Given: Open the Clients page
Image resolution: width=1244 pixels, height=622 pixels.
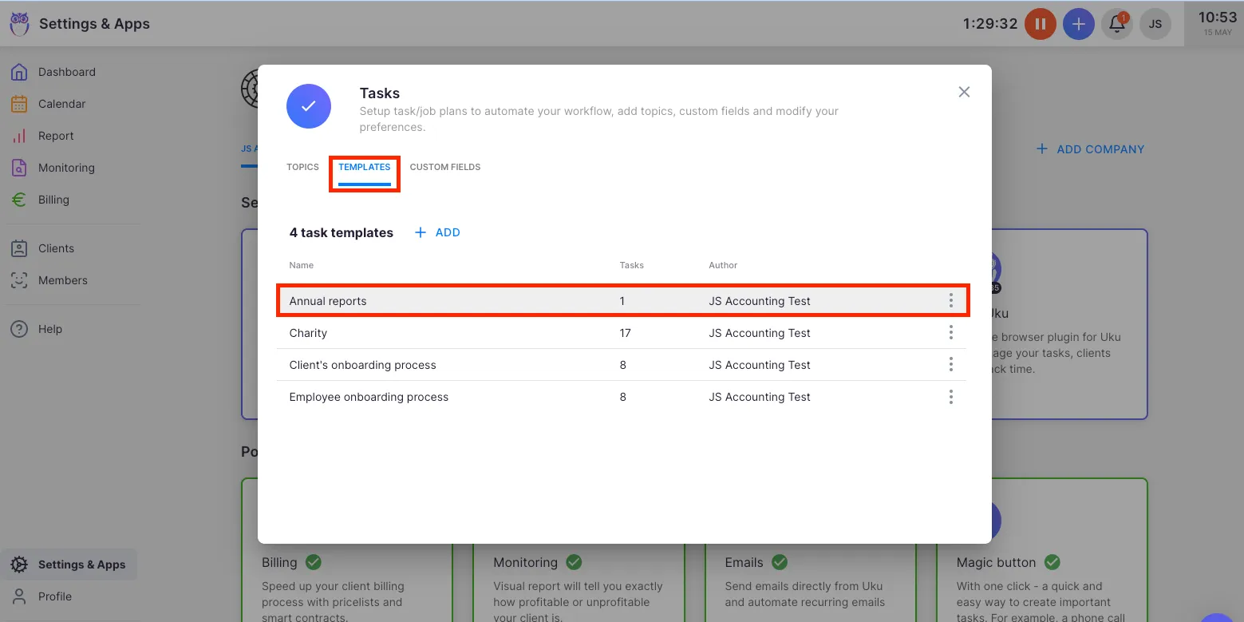Looking at the screenshot, I should 56,248.
